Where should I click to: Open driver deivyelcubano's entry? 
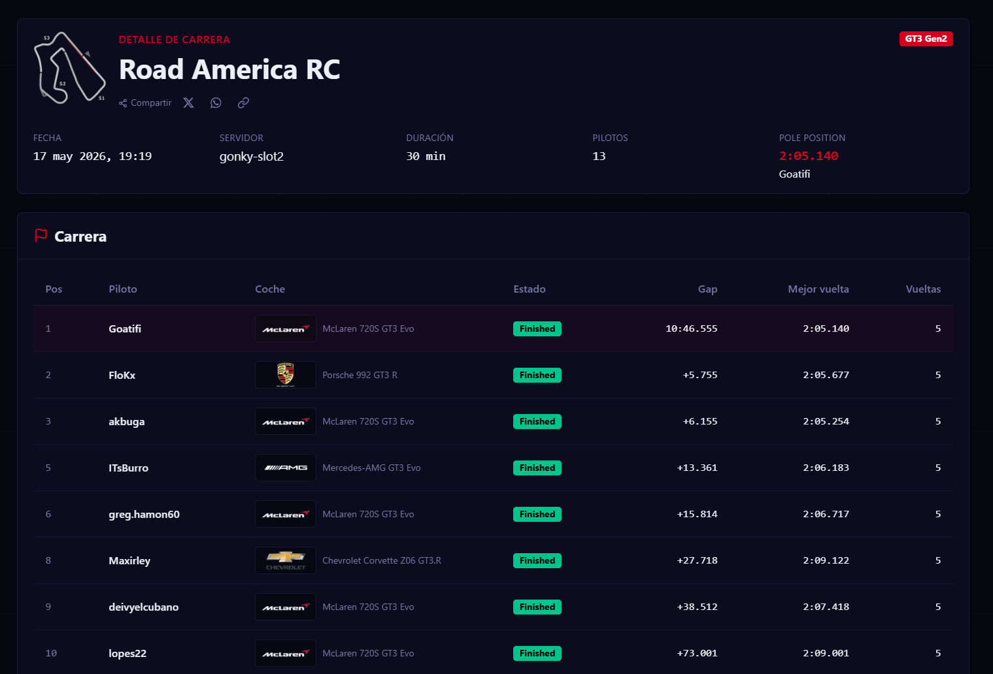pyautogui.click(x=144, y=607)
